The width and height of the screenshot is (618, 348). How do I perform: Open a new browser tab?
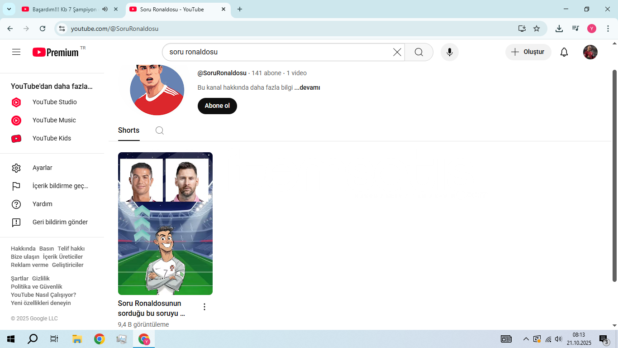tap(240, 9)
